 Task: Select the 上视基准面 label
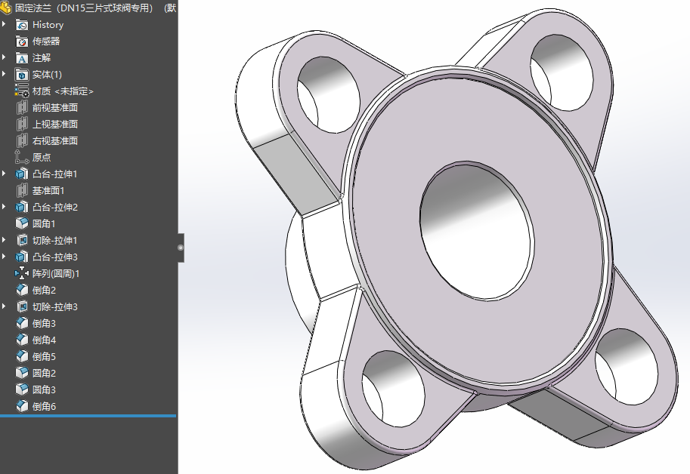click(x=55, y=125)
